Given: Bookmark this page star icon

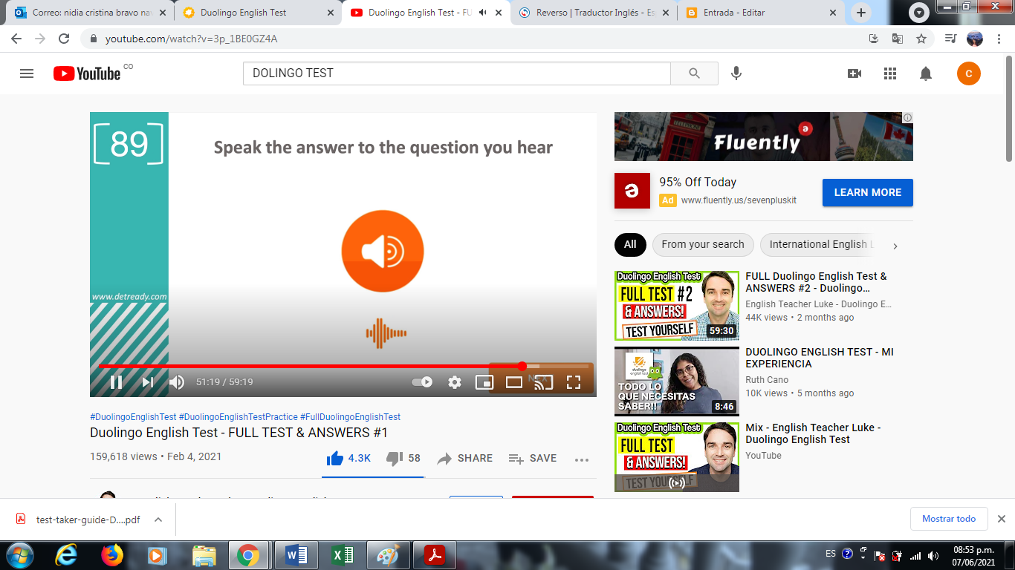Looking at the screenshot, I should pos(921,39).
